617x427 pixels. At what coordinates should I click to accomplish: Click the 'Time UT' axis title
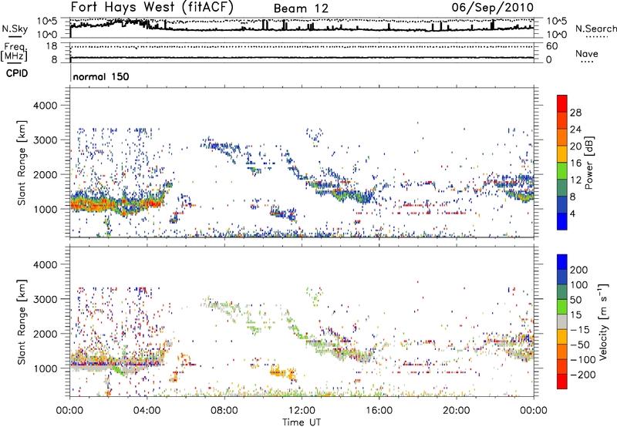pos(302,422)
